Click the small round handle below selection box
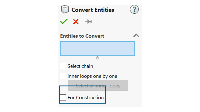The image size is (200, 112). (x=97, y=58)
